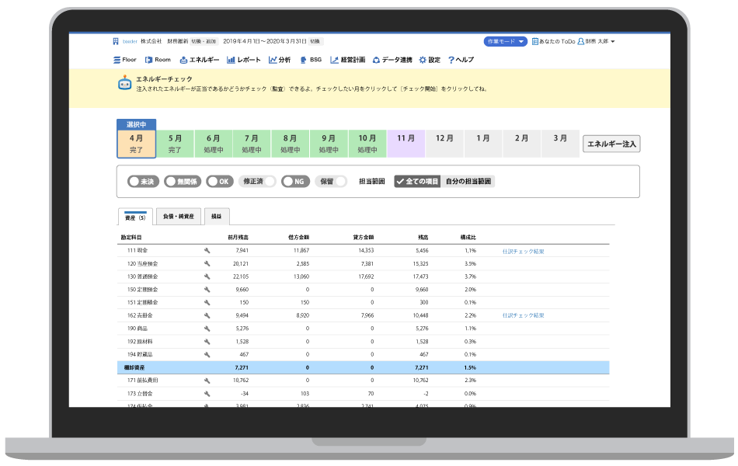Select the 7月 処理中 month
Viewport: 738px width, 466px height.
click(x=252, y=144)
